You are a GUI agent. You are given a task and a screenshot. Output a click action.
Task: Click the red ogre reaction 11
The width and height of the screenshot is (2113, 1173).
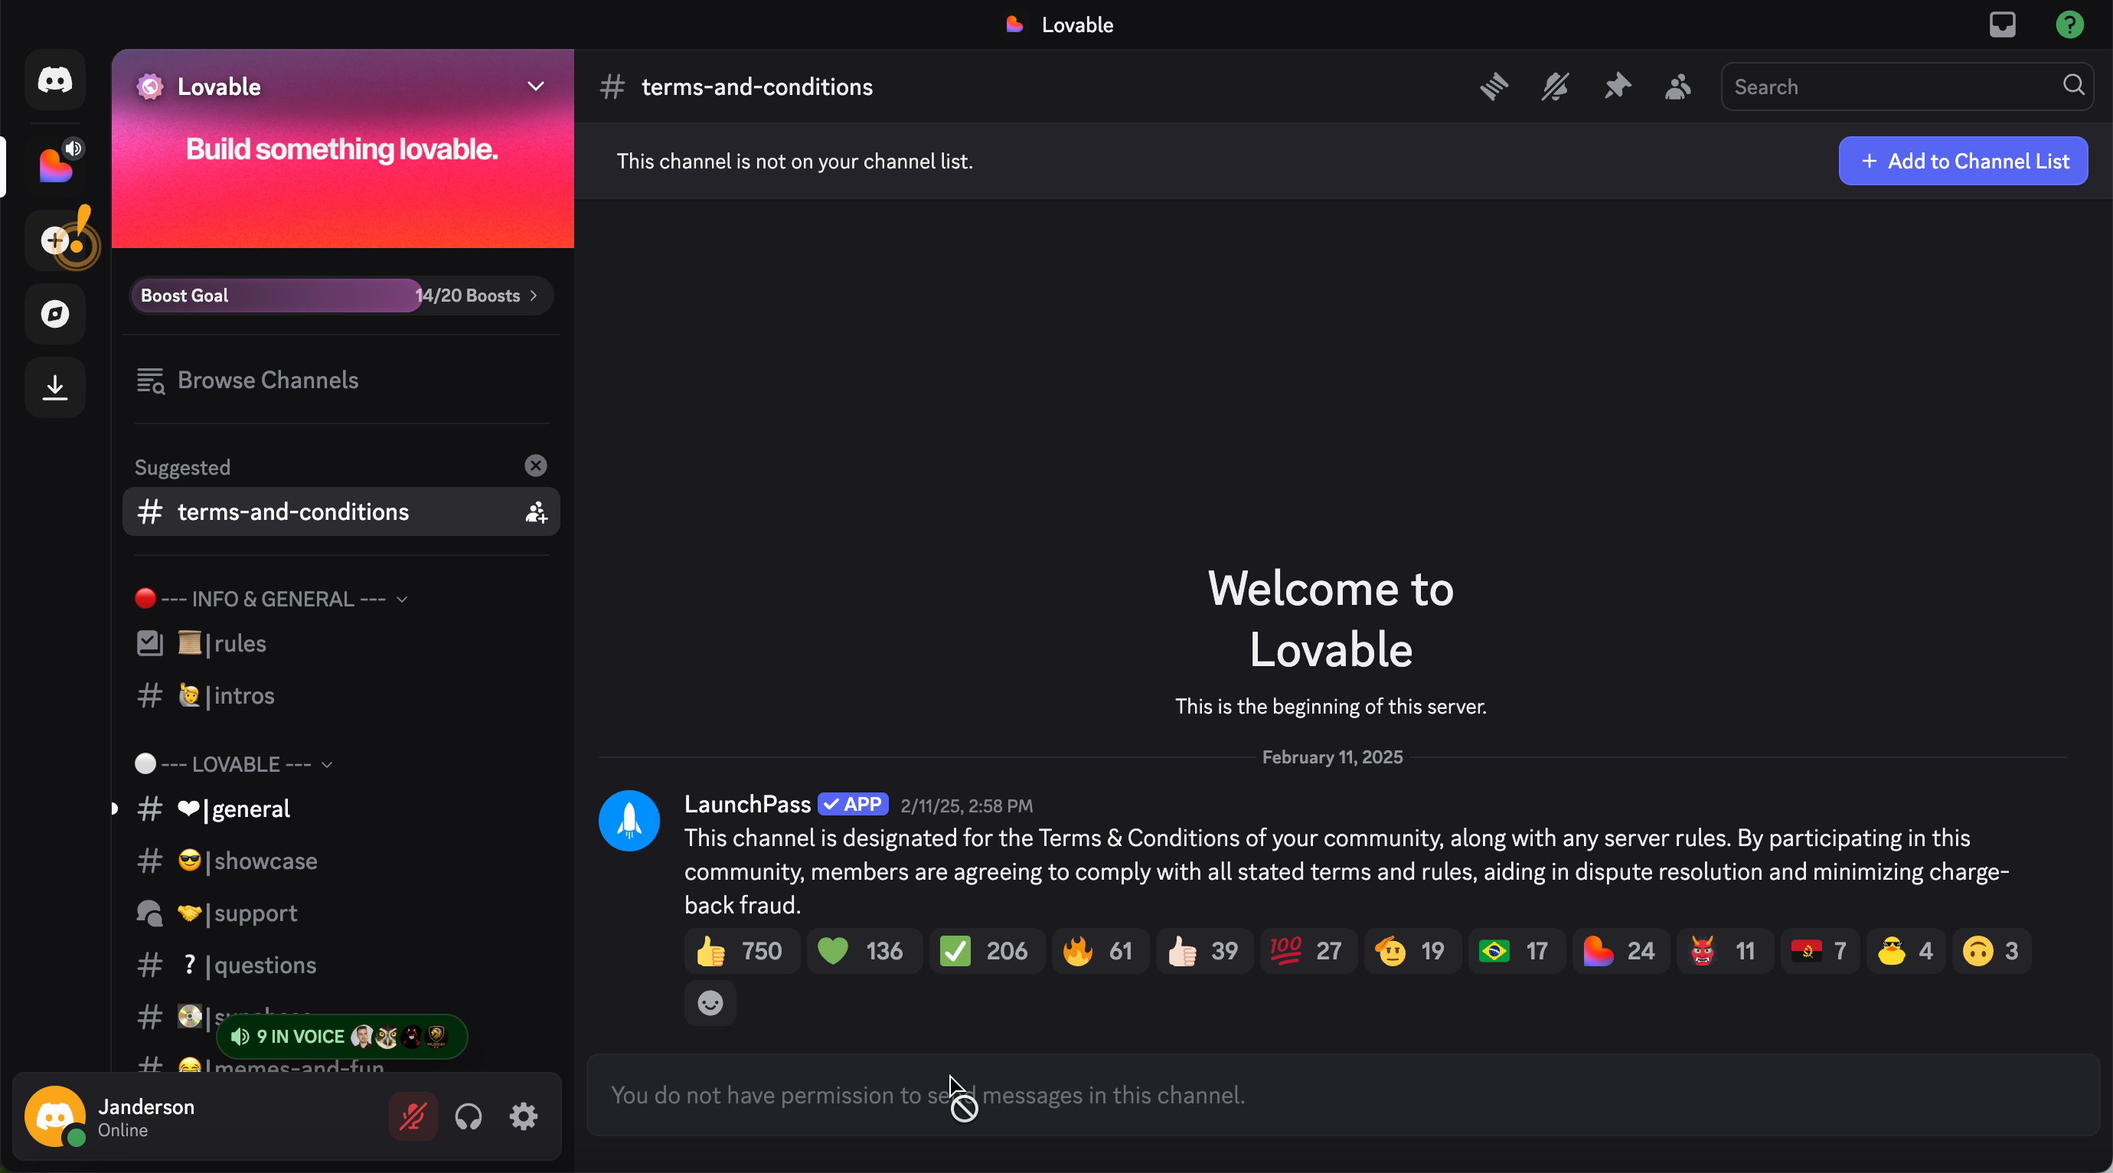click(1725, 951)
